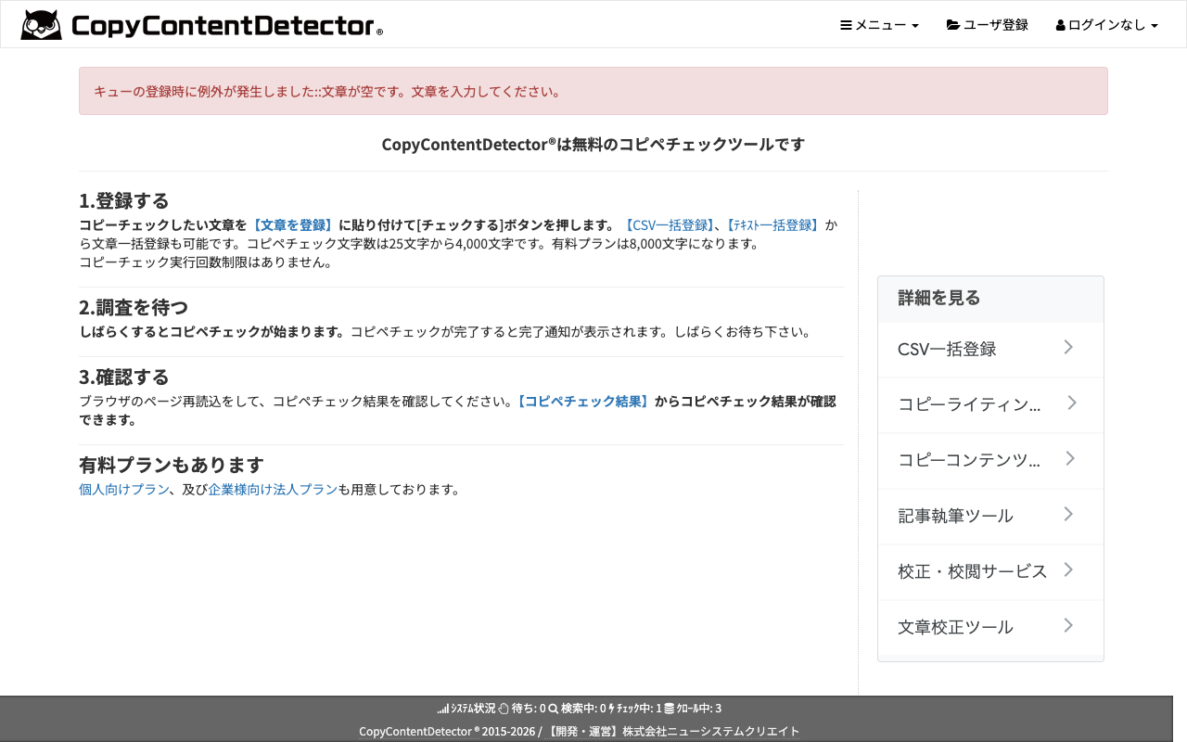Screen dimensions: 1187x742
Task: Click the signal bars icon before システム状況
Action: (442, 708)
